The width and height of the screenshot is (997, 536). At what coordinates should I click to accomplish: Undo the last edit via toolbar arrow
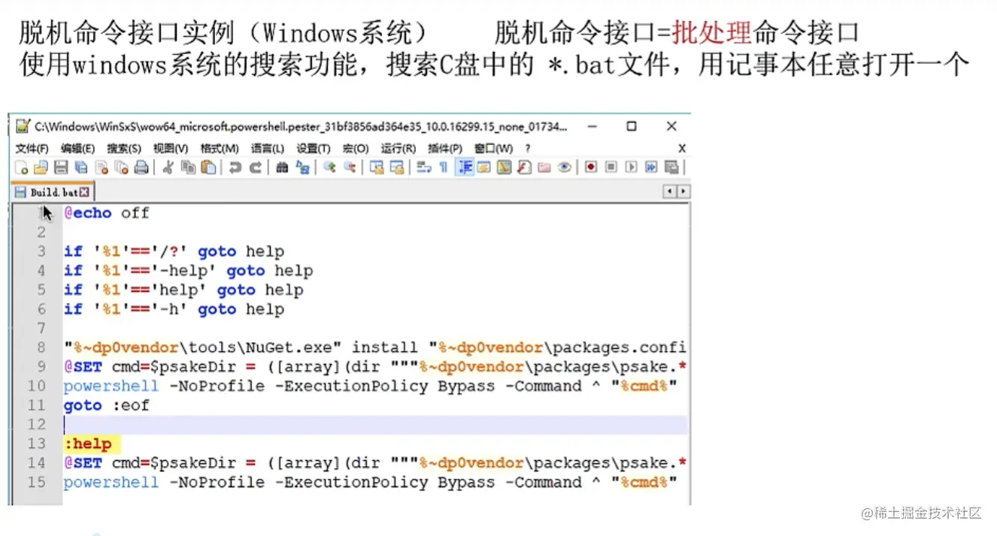tap(235, 168)
